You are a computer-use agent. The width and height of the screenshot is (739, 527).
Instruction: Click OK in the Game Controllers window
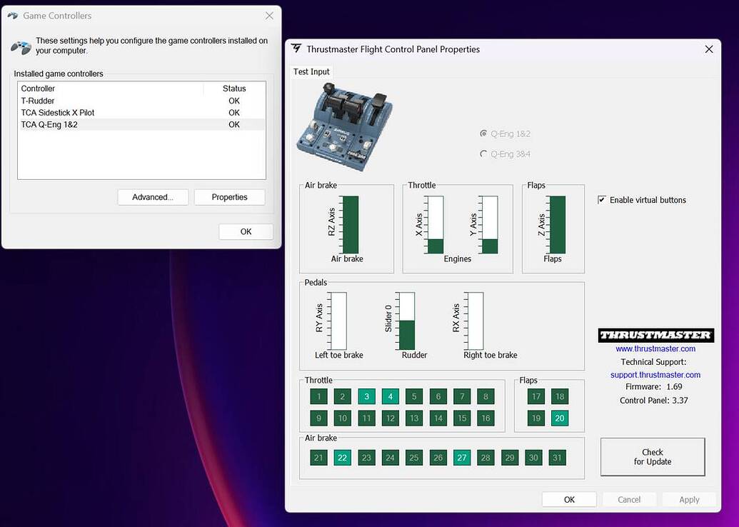pyautogui.click(x=246, y=231)
